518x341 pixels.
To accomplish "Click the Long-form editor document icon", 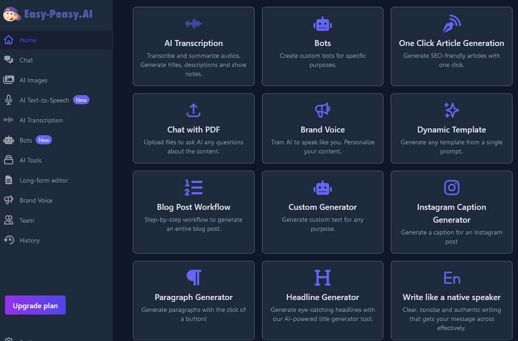I will [9, 180].
